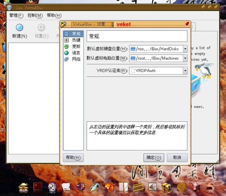Click the red close button of the settings dialog
This screenshot has height=196, width=226.
click(x=187, y=23)
